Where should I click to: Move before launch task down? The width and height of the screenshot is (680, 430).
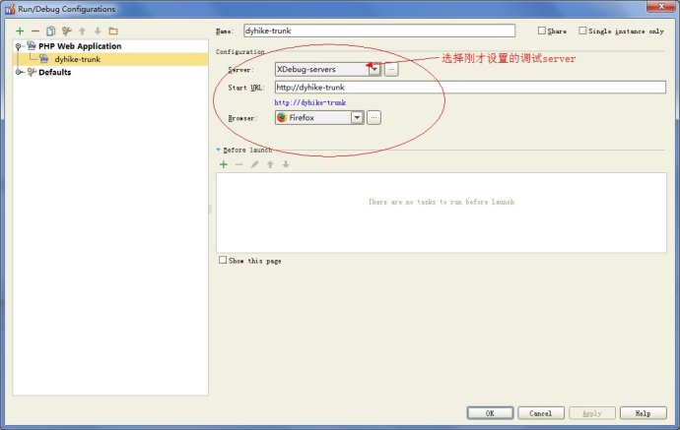(286, 164)
